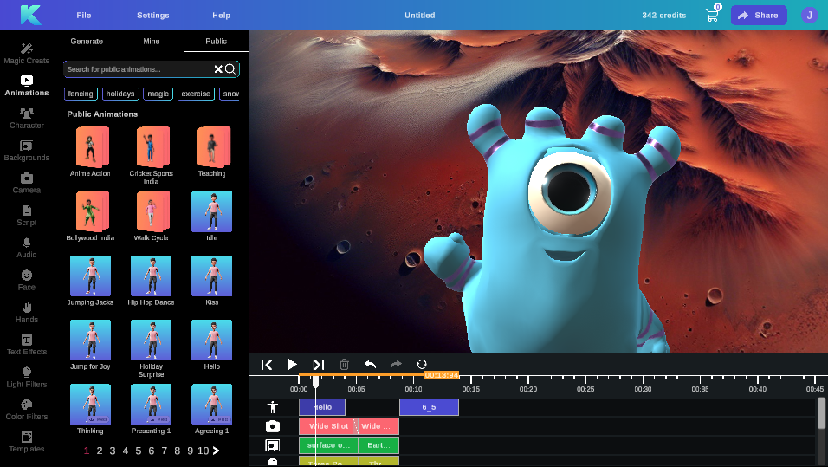The height and width of the screenshot is (467, 828).
Task: Switch to the Mine tab
Action: tap(152, 41)
